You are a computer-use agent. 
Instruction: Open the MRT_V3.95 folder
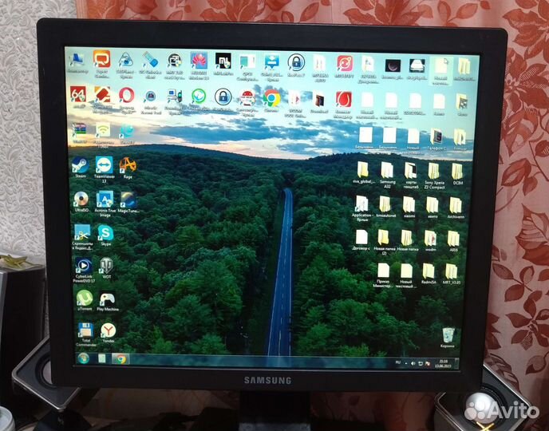452,274
